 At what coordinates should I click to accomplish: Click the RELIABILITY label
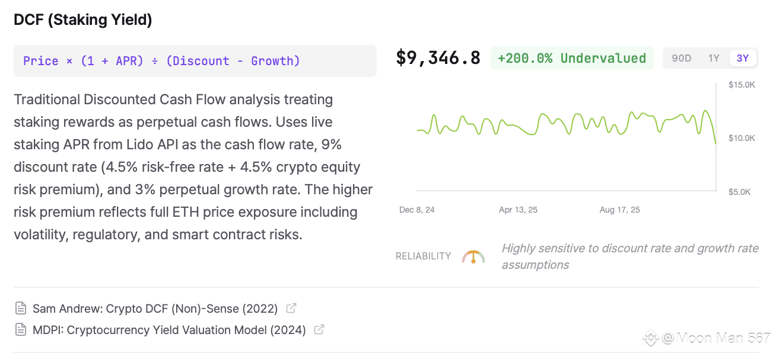423,256
